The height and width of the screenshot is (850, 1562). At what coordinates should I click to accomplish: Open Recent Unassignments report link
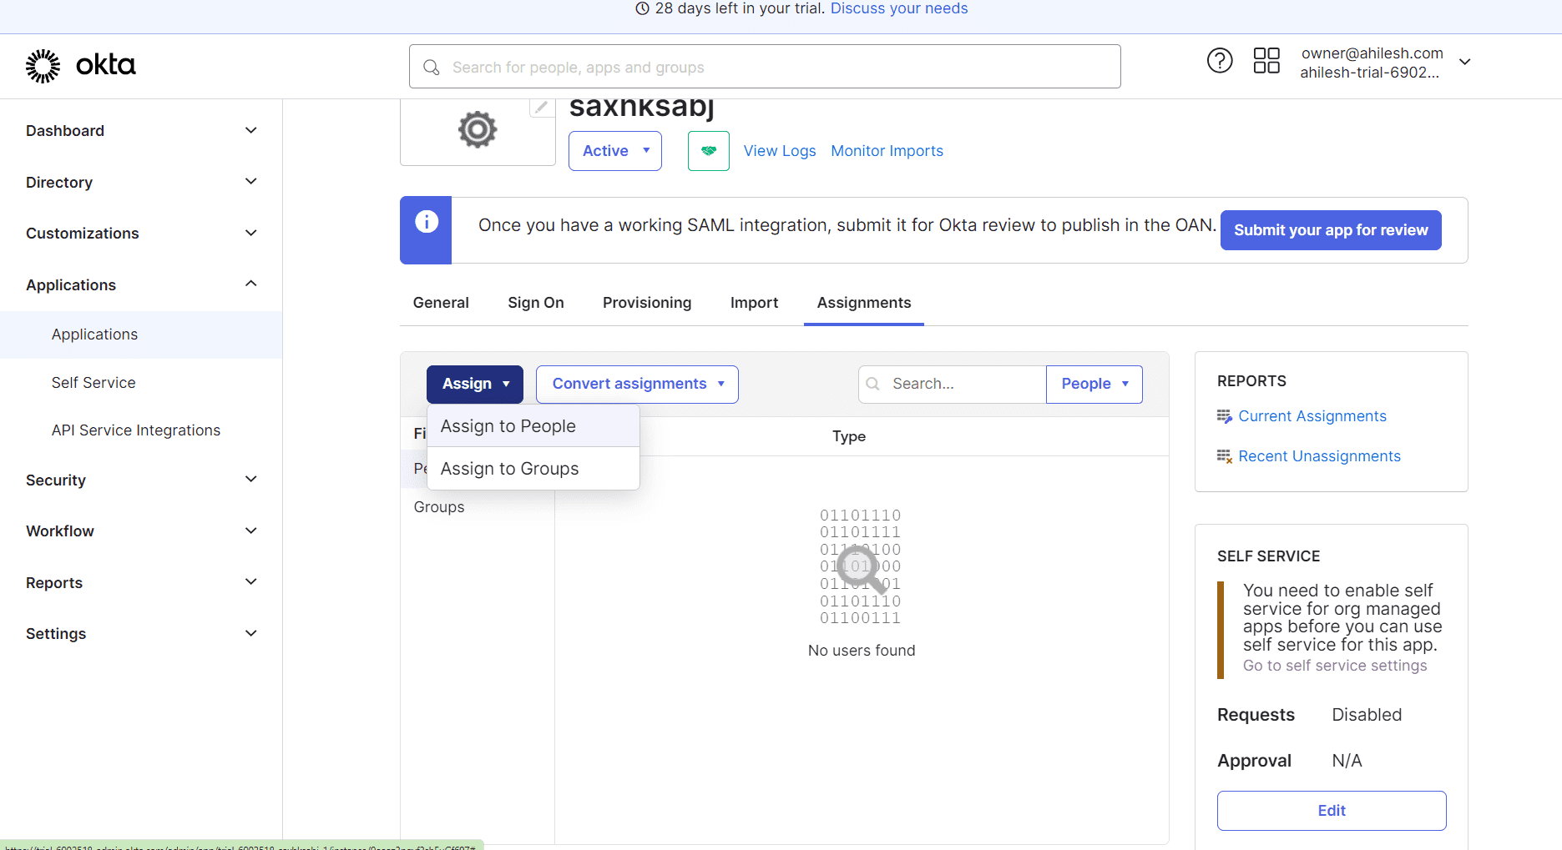1319,456
